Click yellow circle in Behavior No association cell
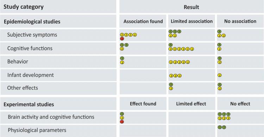Screen dimensions: 264x137 219,62
